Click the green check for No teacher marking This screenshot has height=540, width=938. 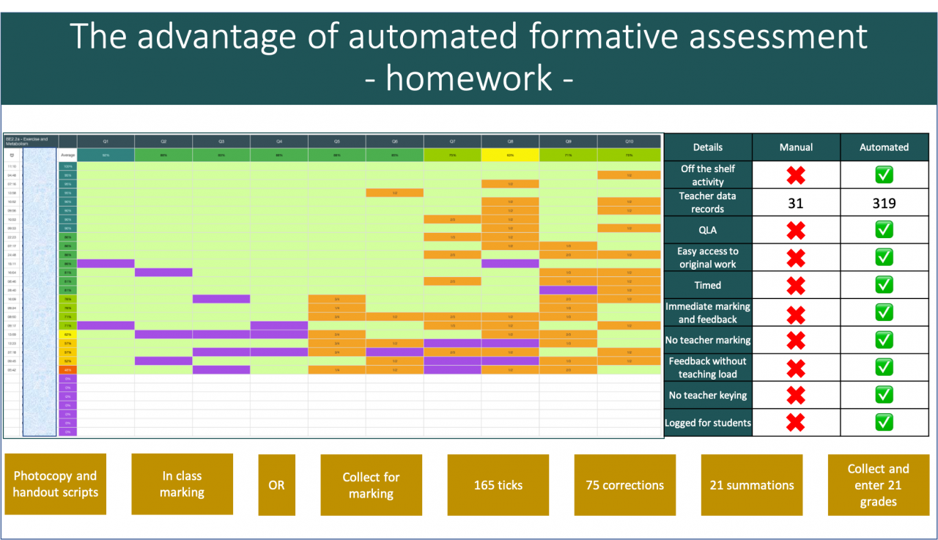pyautogui.click(x=885, y=341)
